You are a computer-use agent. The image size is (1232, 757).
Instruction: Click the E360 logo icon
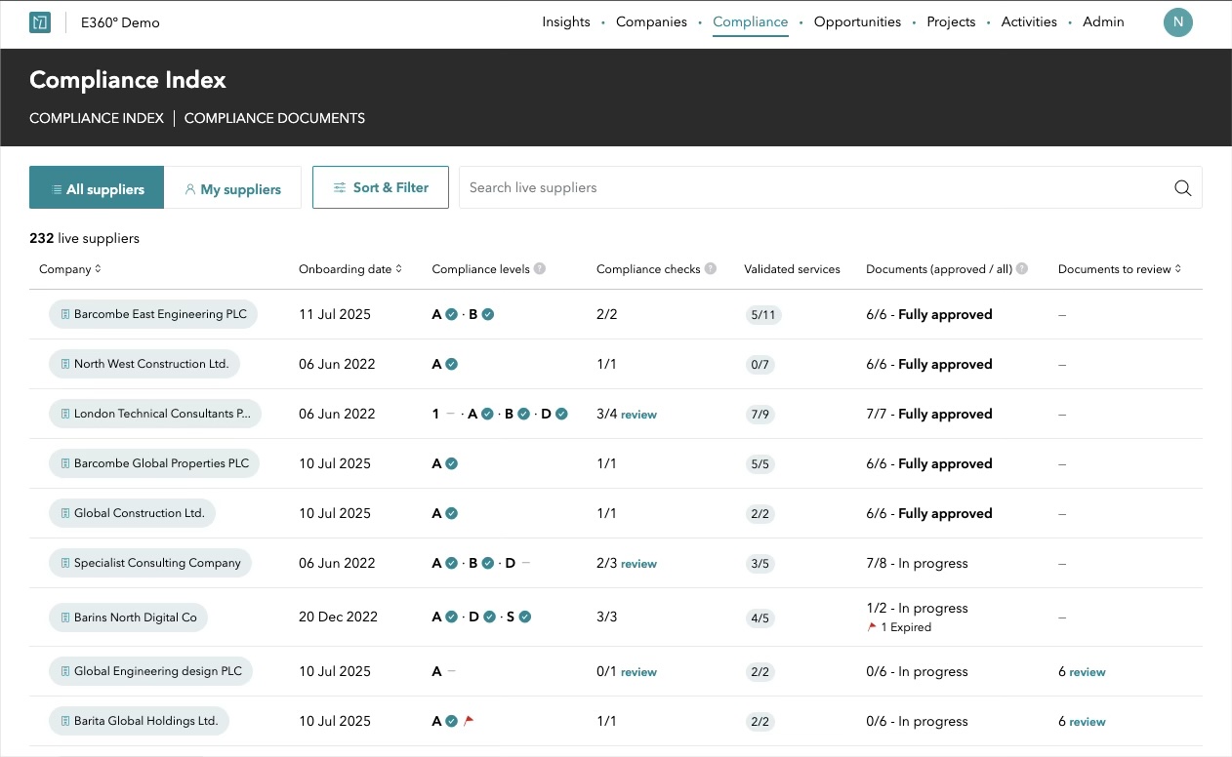(40, 22)
